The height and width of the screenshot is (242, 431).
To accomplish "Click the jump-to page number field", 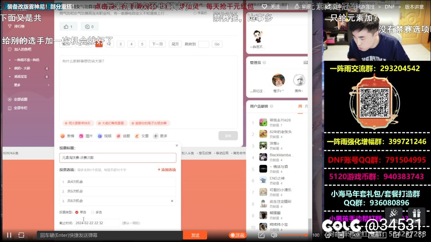I will [x=204, y=44].
